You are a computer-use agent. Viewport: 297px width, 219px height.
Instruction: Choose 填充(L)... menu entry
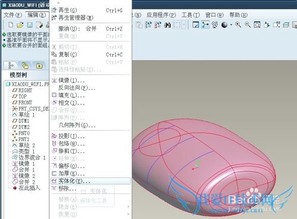click(90, 96)
